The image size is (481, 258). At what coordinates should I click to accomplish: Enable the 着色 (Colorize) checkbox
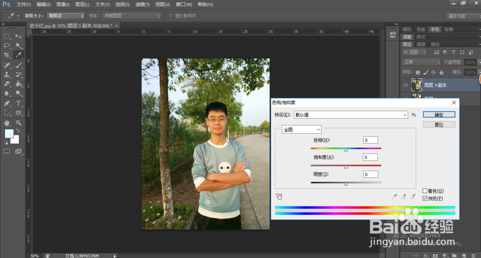click(x=425, y=191)
